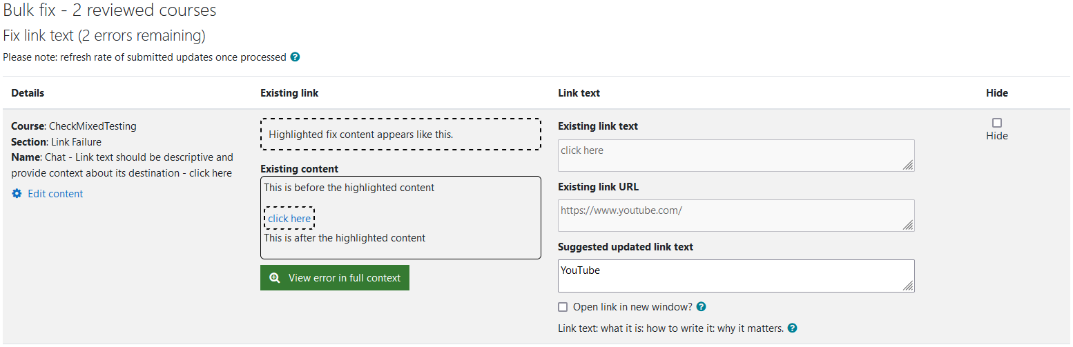Click the gear icon next to Edit content
This screenshot has height=347, width=1073.
tap(17, 194)
